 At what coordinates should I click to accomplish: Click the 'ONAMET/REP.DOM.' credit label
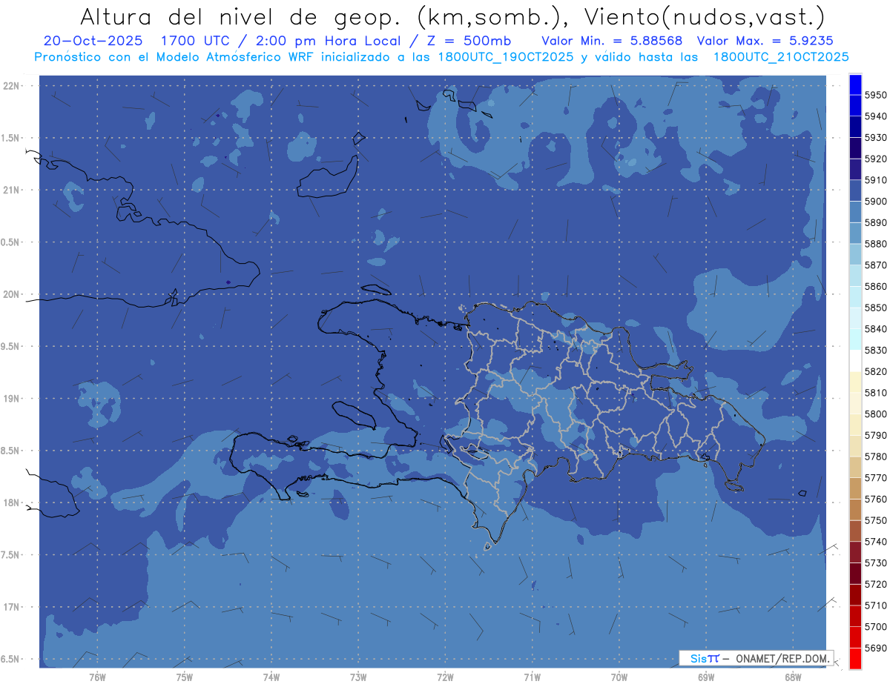point(783,658)
